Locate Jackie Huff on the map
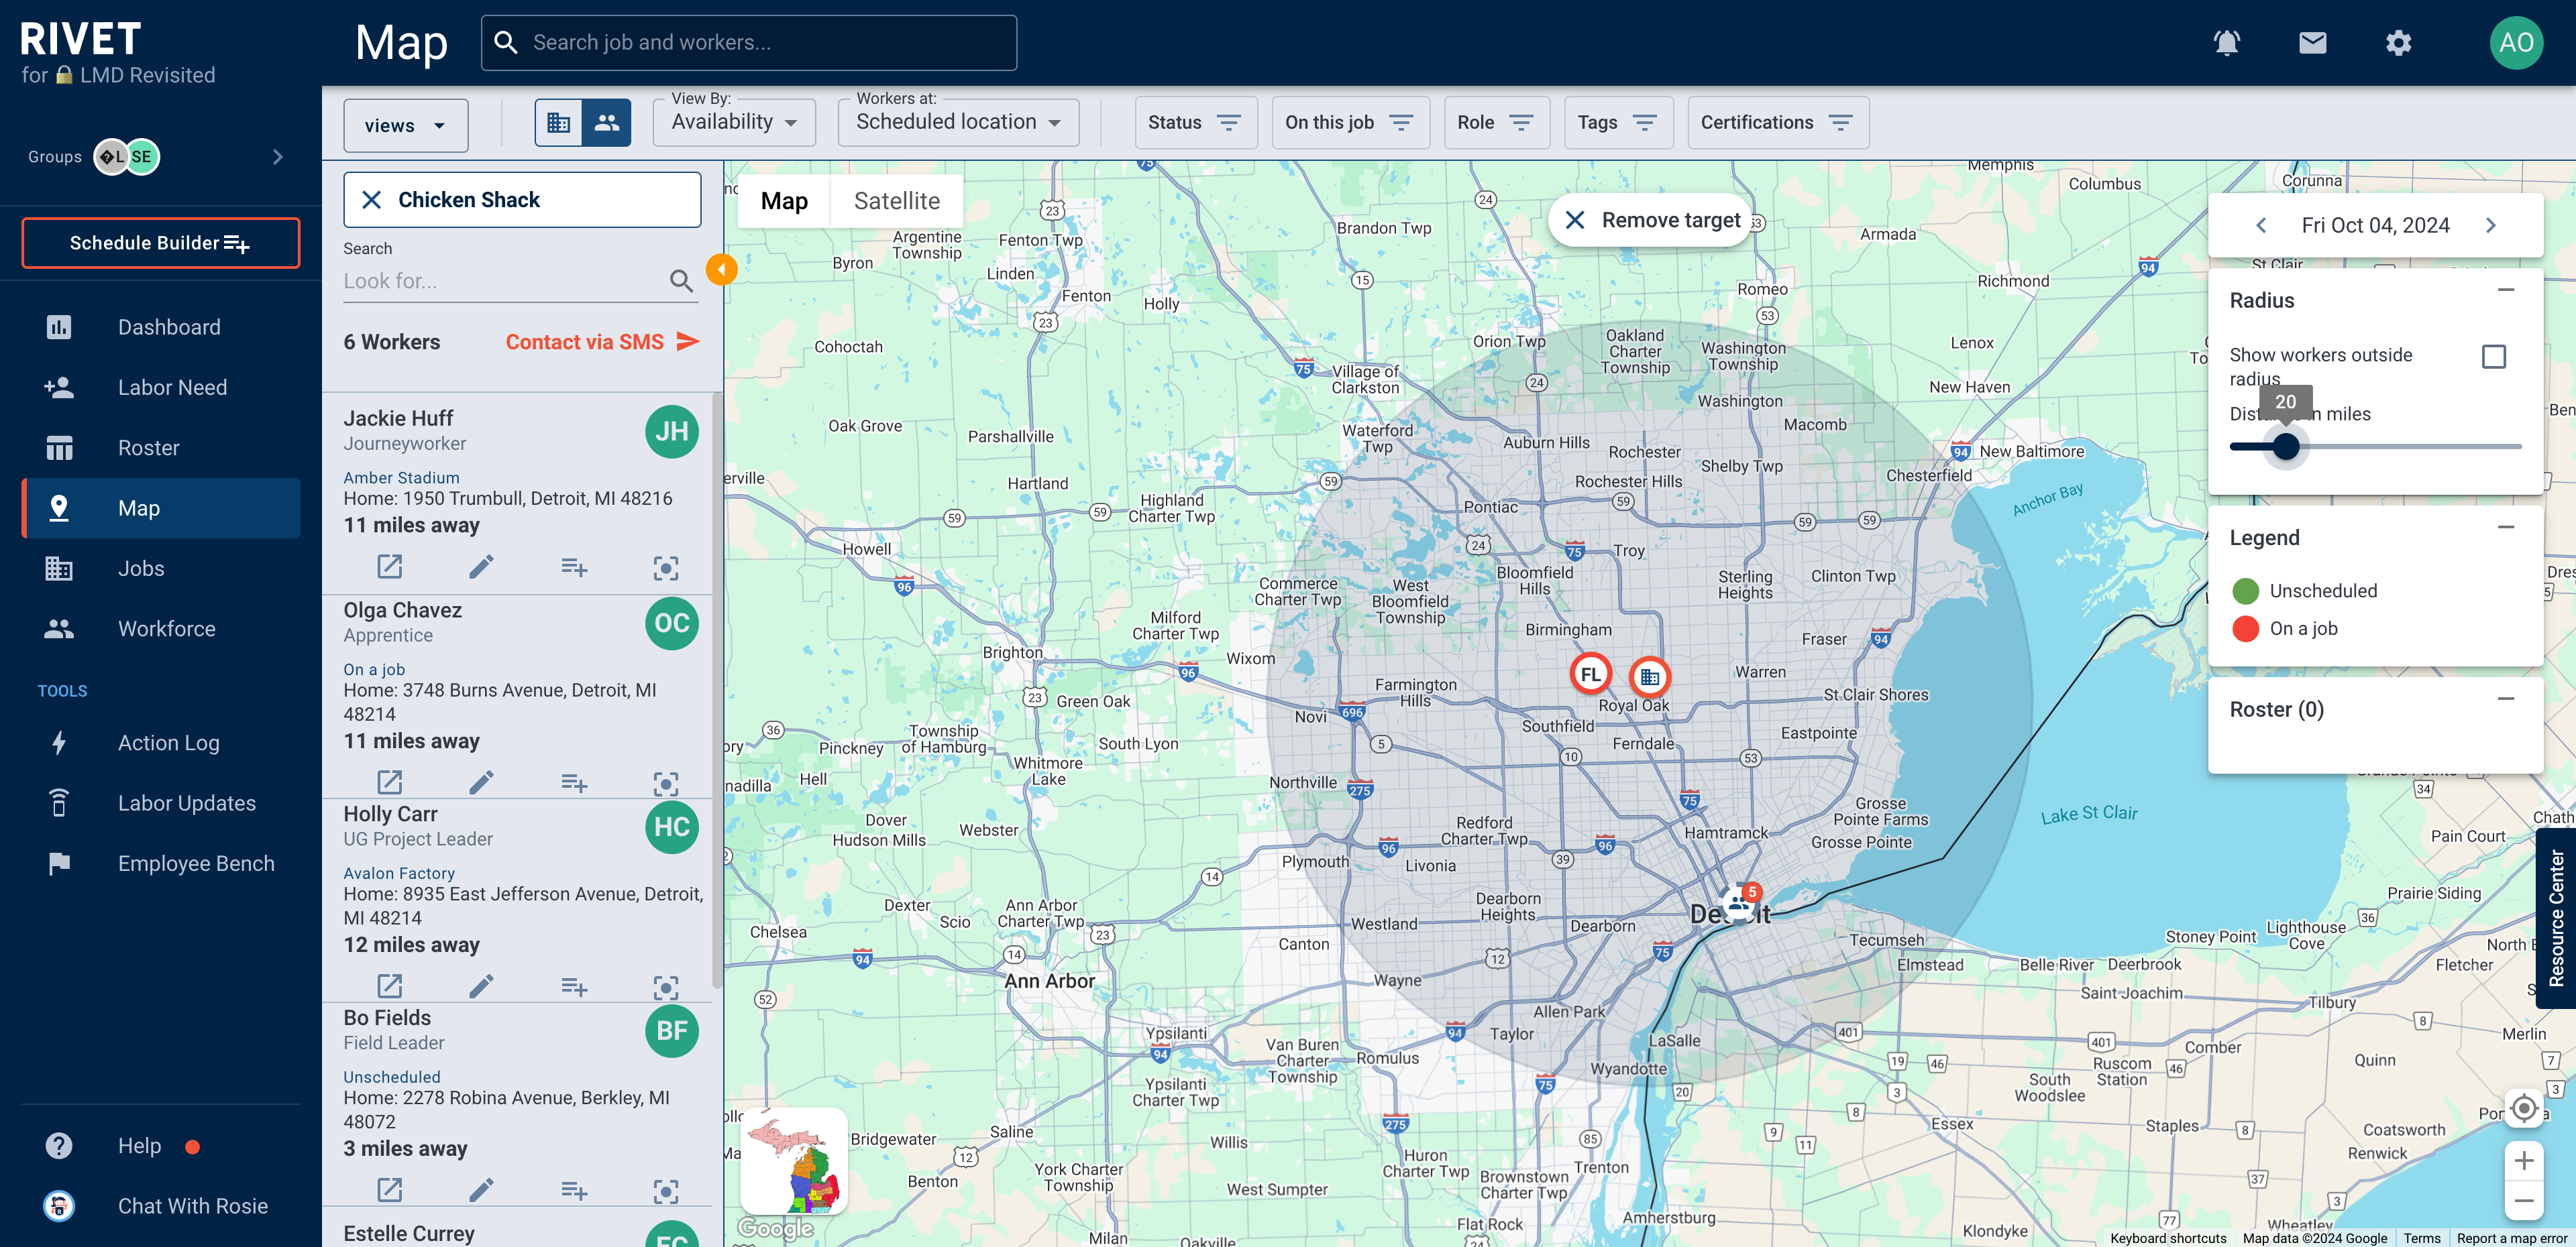 click(x=666, y=568)
